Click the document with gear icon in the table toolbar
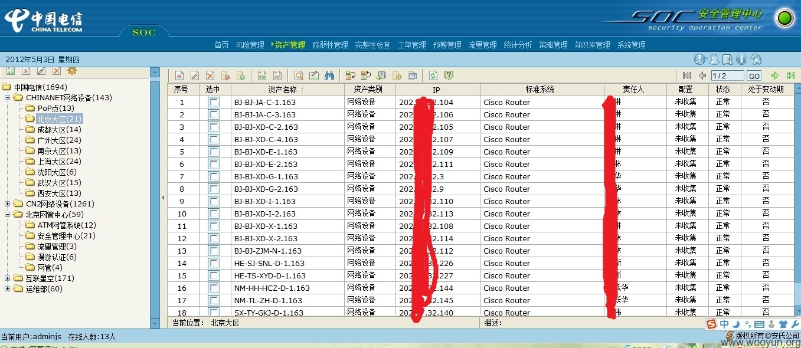Image resolution: width=801 pixels, height=348 pixels. click(397, 75)
